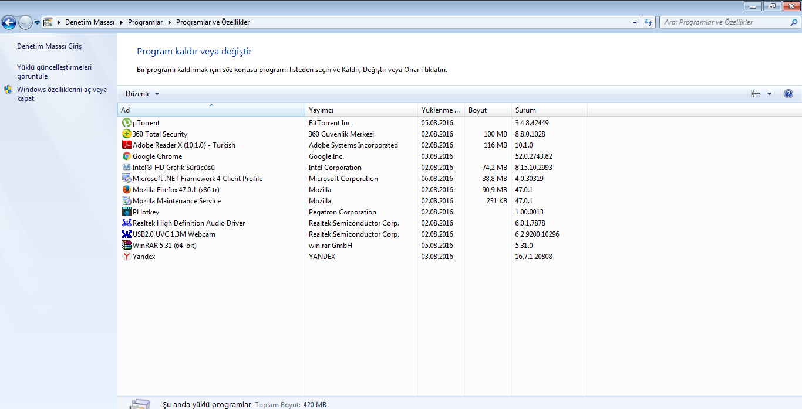This screenshot has height=409, width=802.
Task: Sort by the Yüklenme date column header
Action: click(442, 110)
